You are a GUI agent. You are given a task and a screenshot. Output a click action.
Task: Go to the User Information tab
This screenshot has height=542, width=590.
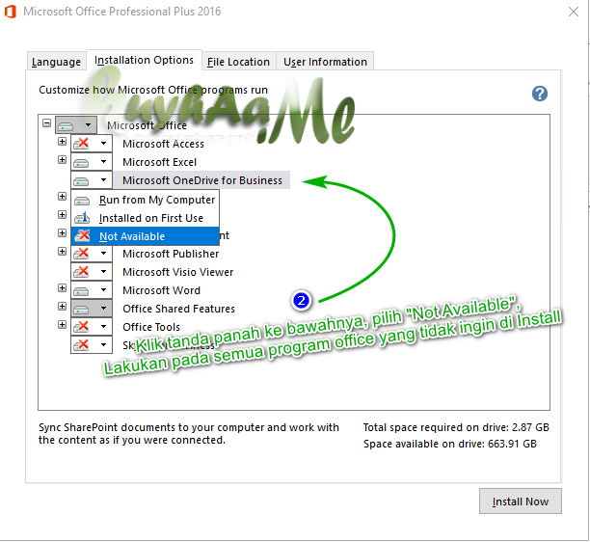(325, 62)
